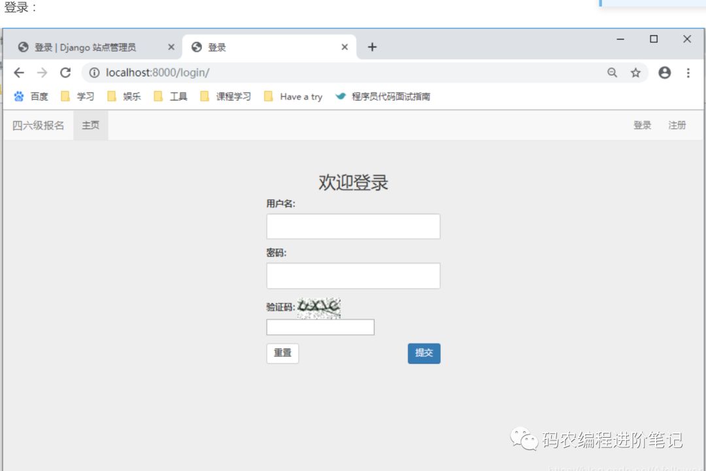This screenshot has width=706, height=471.
Task: Open the 工具 bookmarks folder
Action: click(x=170, y=96)
